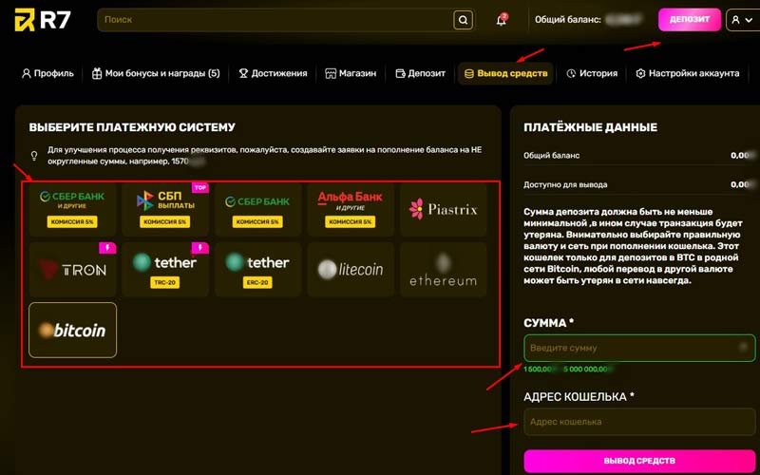Select Tether ERC-20 payment option

[257, 269]
